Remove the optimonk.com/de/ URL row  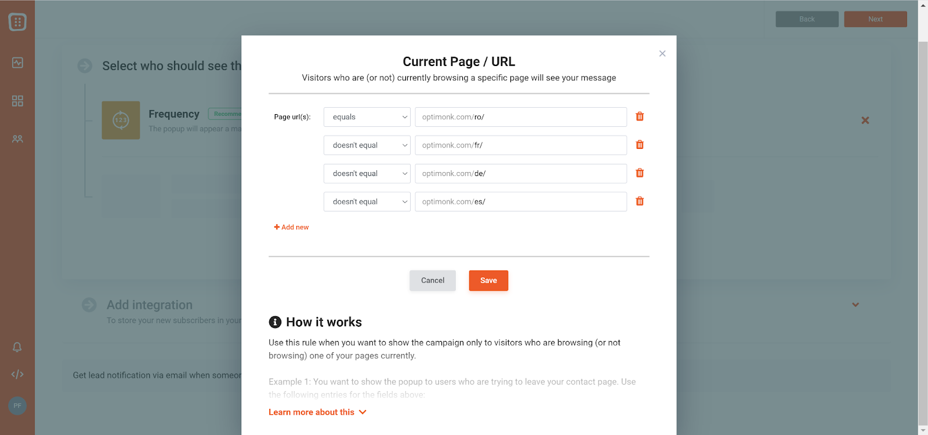(x=640, y=173)
